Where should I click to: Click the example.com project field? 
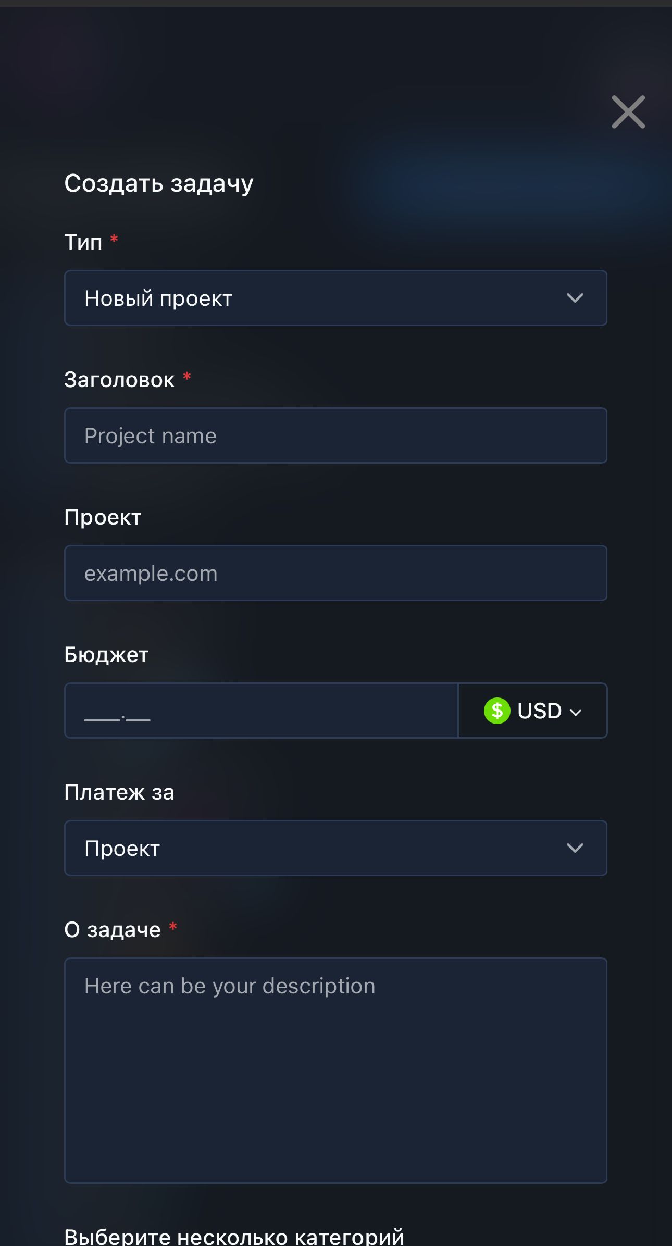pyautogui.click(x=335, y=573)
